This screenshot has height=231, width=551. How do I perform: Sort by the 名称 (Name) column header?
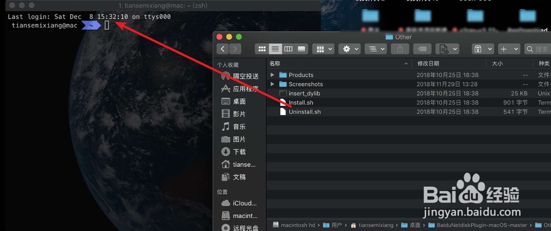339,63
